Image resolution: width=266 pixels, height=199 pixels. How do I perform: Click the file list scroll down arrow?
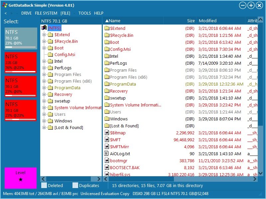point(260,173)
